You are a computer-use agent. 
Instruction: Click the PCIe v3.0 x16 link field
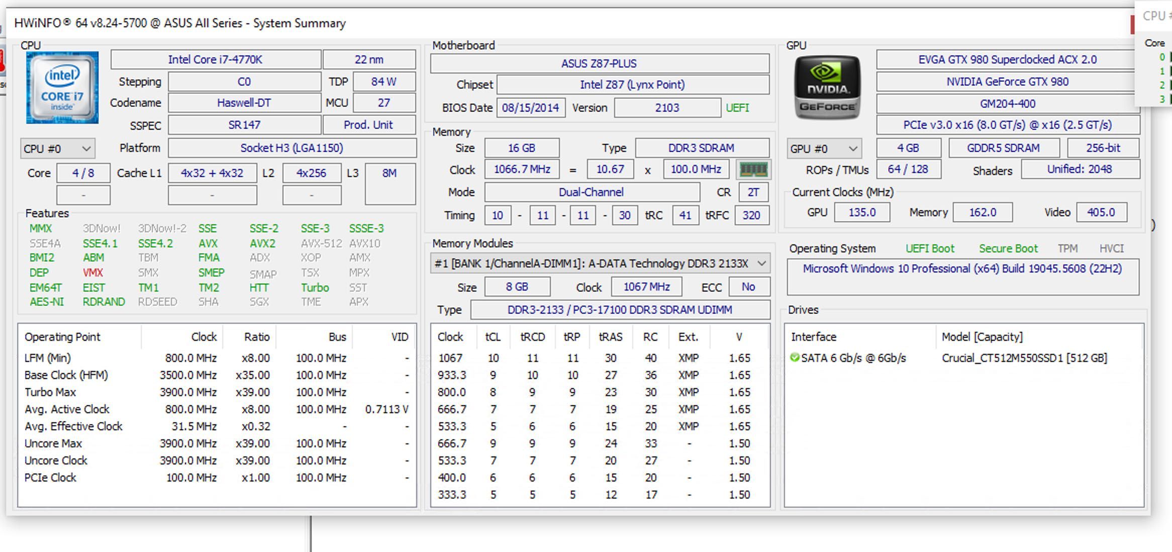[x=1008, y=125]
